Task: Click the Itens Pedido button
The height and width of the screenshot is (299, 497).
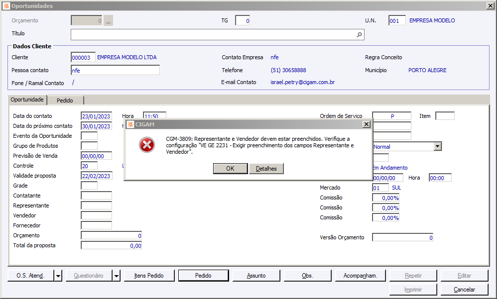Action: pyautogui.click(x=149, y=276)
